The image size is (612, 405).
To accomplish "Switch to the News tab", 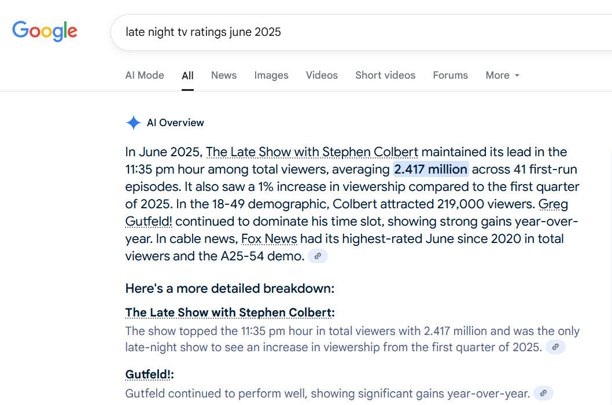I will pyautogui.click(x=224, y=75).
